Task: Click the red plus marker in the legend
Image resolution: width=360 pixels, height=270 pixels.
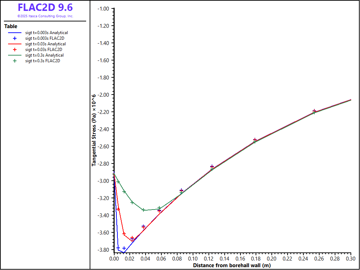Action: (14, 50)
